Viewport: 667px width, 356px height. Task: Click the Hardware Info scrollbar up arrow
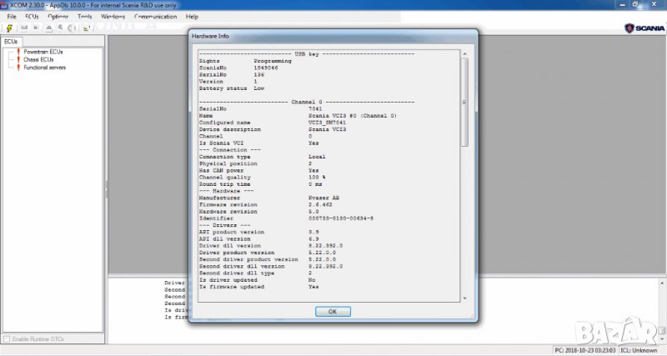[464, 53]
